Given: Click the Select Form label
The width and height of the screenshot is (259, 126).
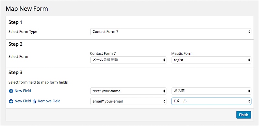Looking at the screenshot, I should 18,57.
